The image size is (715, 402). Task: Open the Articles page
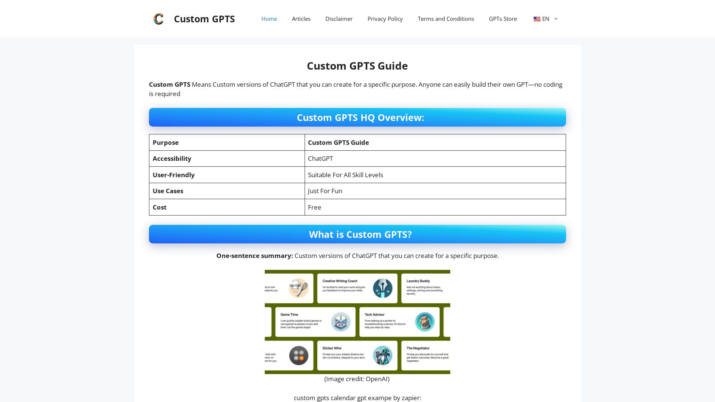[301, 19]
